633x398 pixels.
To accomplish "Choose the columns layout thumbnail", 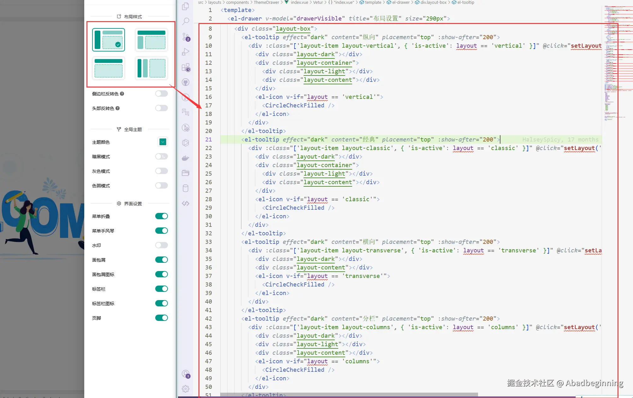I will click(x=151, y=68).
